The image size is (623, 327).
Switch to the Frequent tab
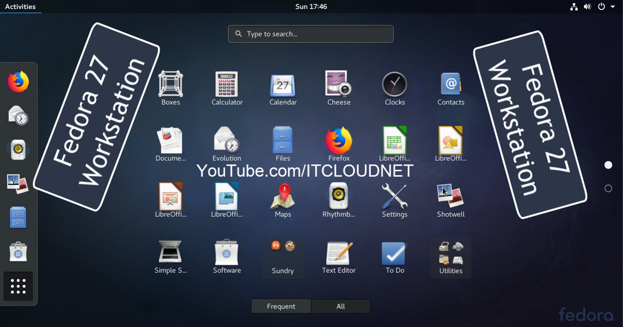click(281, 306)
